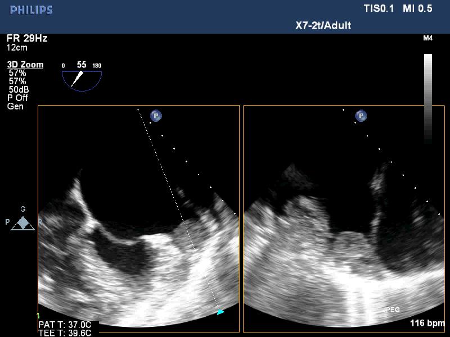Click the P marker in right pane

pyautogui.click(x=361, y=116)
